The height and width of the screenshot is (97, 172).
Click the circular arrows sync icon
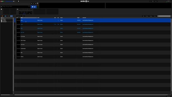click(x=35, y=7)
